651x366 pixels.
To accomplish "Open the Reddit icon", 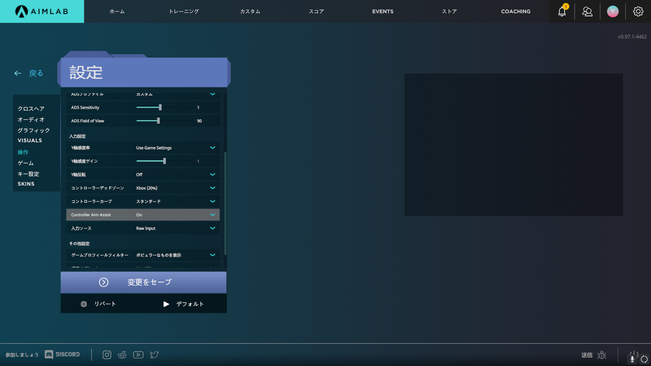I will [x=122, y=355].
